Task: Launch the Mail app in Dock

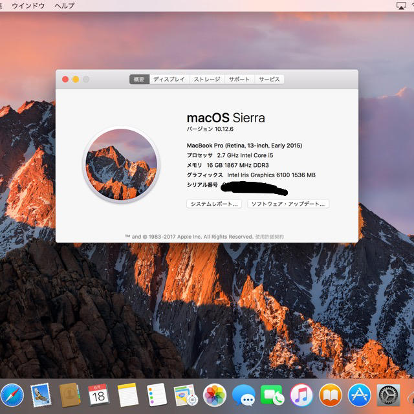Action: coord(41,395)
